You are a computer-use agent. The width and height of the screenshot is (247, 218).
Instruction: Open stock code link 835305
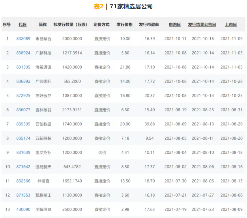coord(23,124)
